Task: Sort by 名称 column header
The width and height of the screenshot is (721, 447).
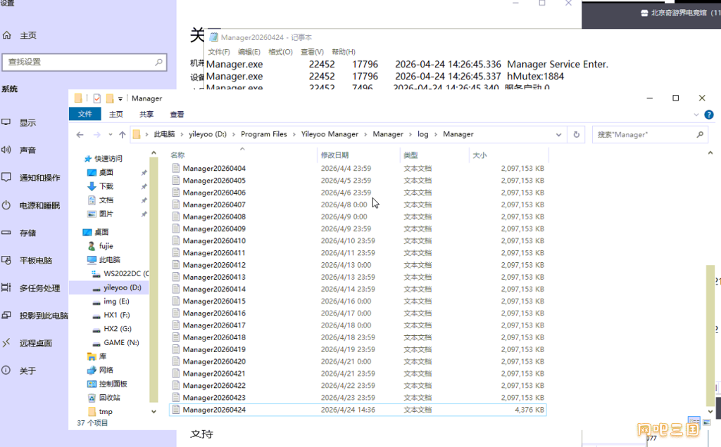Action: [x=242, y=155]
